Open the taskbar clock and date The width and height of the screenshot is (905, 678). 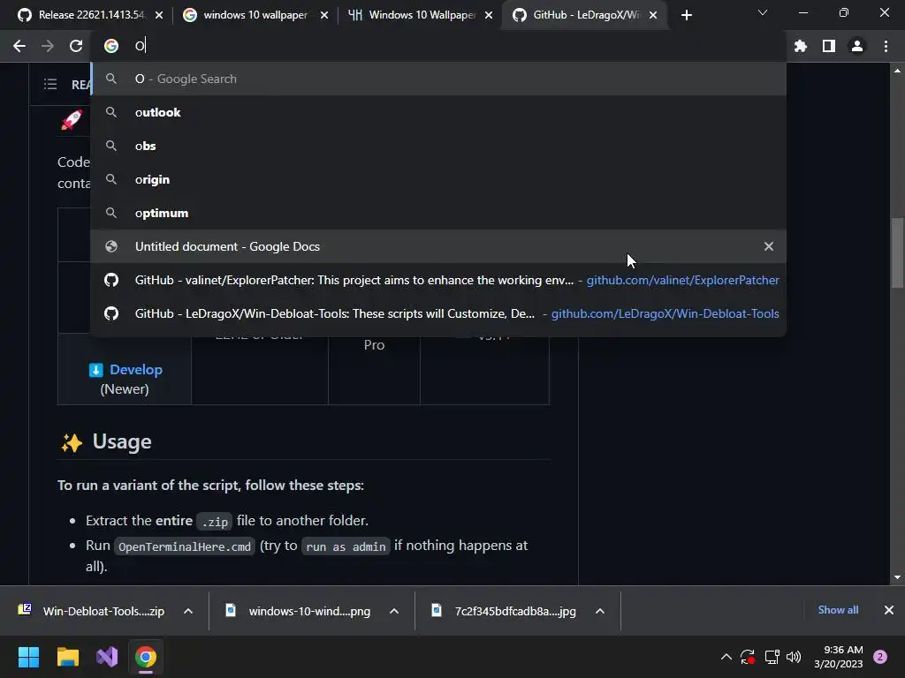[x=839, y=657]
